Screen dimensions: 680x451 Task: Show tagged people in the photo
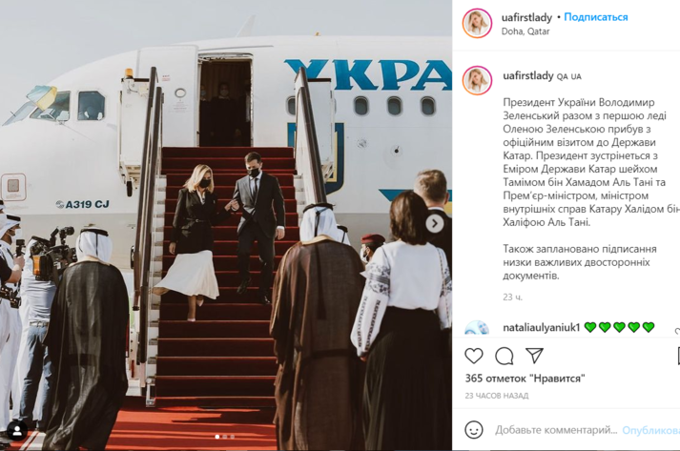tap(17, 431)
